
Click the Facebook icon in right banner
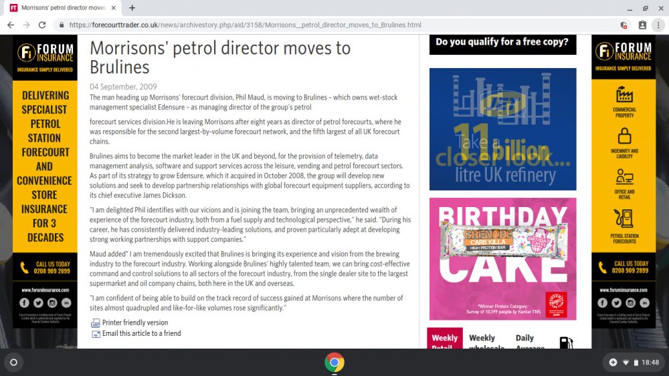point(603,303)
